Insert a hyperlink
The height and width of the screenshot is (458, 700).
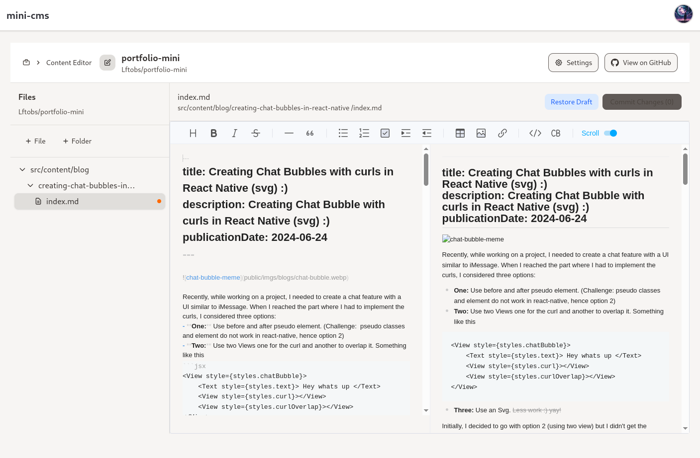pyautogui.click(x=502, y=133)
